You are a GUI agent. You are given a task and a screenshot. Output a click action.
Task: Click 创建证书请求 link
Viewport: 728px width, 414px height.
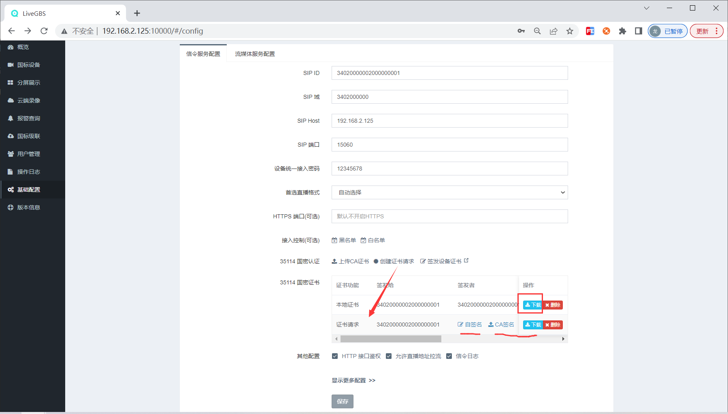(x=394, y=261)
